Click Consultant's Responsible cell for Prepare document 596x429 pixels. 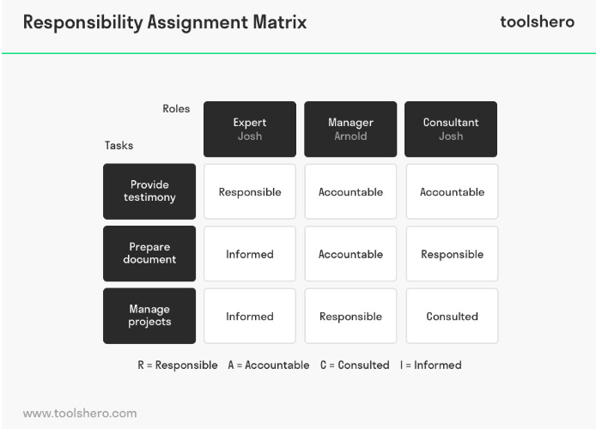point(452,254)
